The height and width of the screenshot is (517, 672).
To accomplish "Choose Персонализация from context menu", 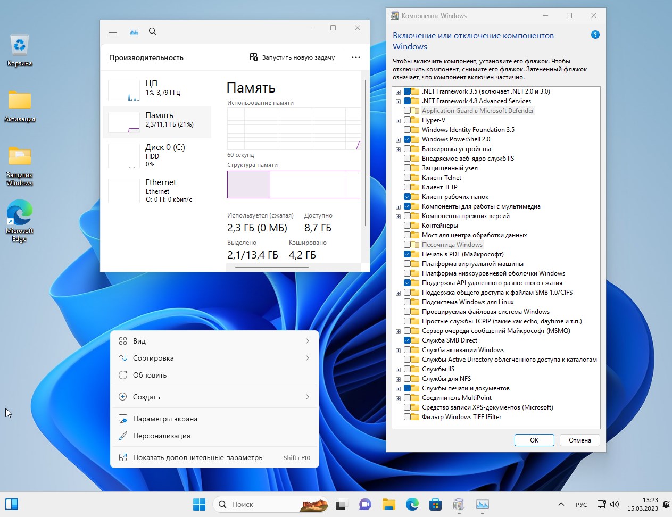I will [x=214, y=436].
